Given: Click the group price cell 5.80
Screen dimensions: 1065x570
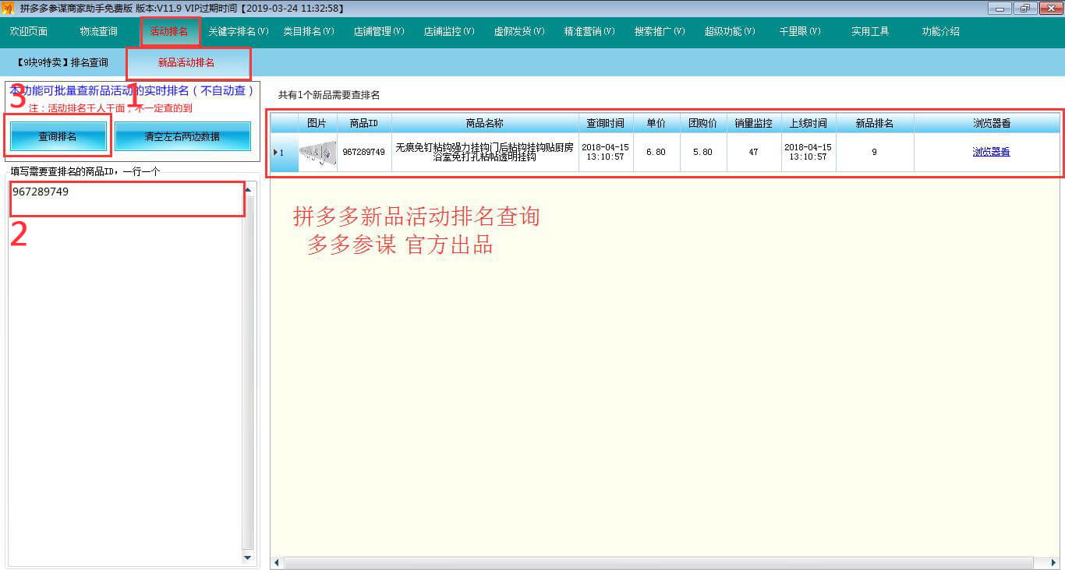Looking at the screenshot, I should point(703,153).
